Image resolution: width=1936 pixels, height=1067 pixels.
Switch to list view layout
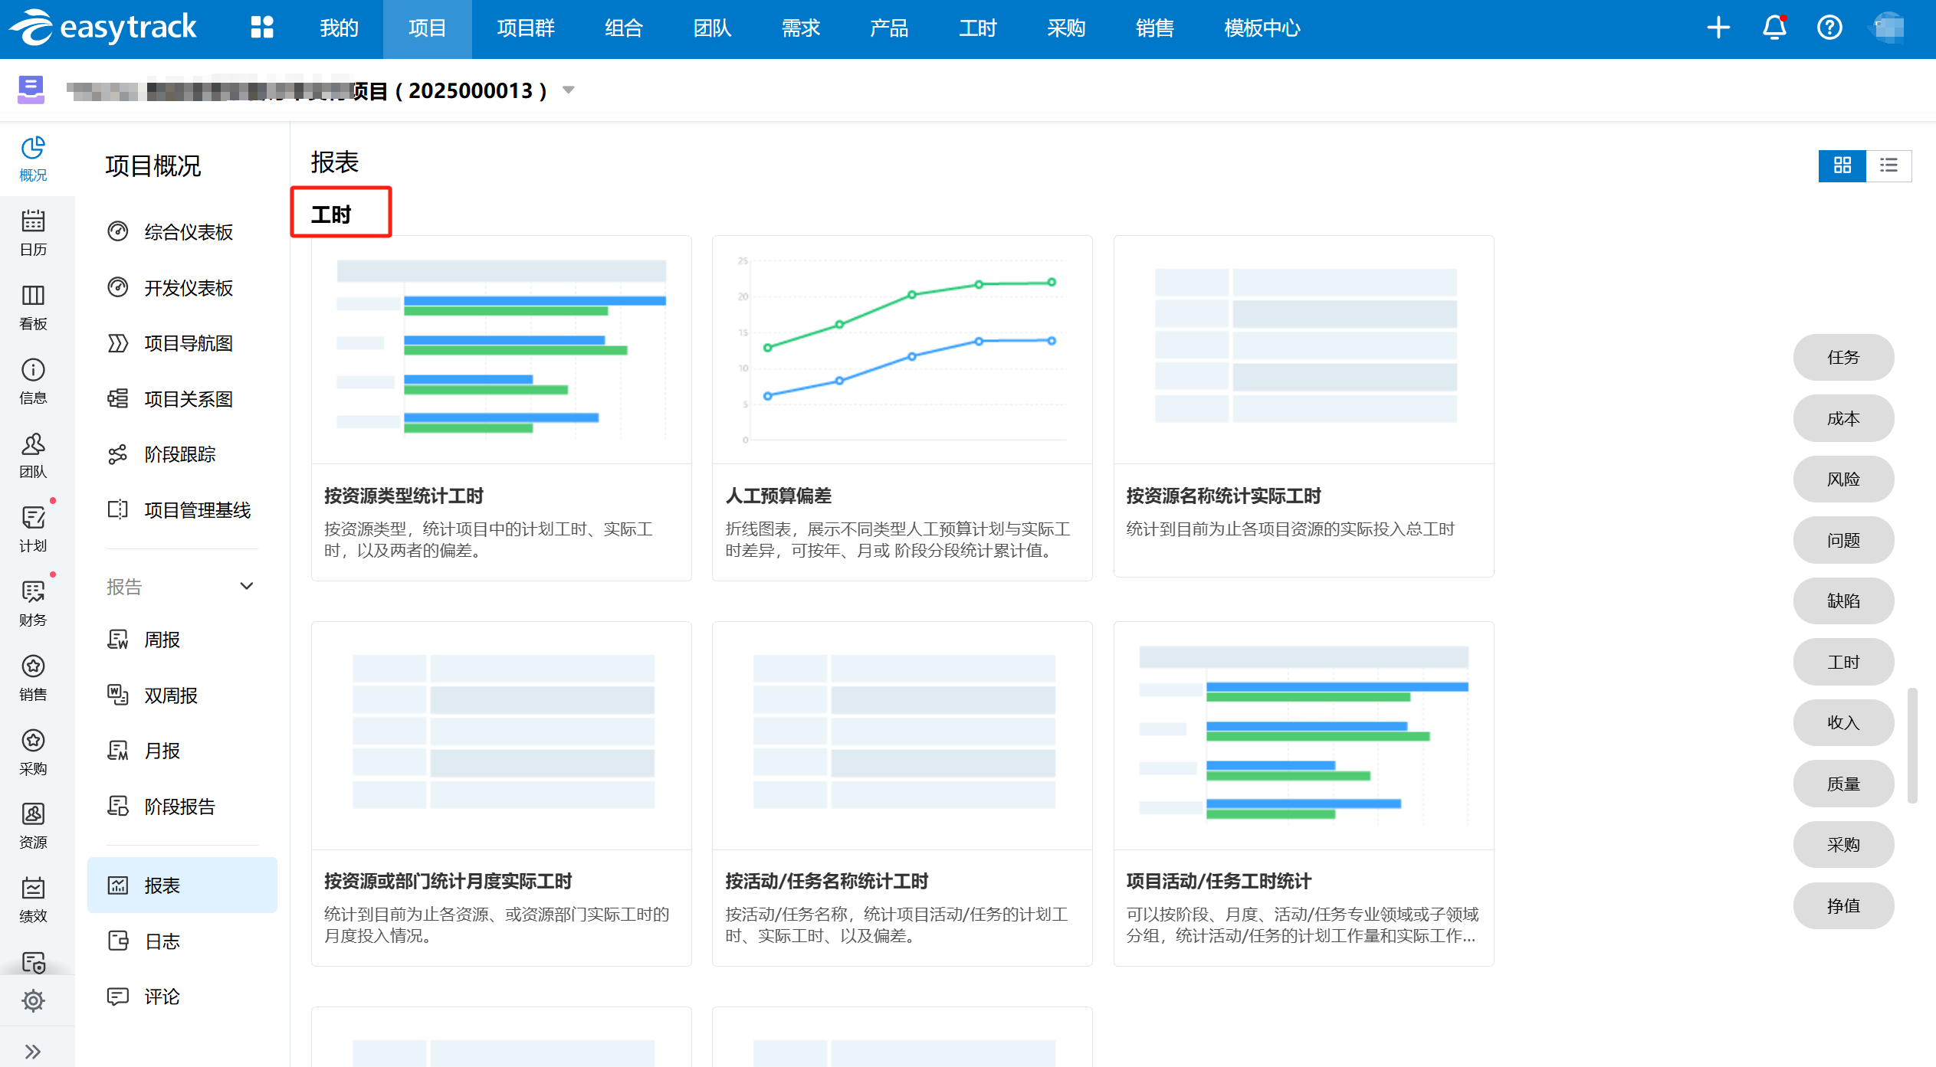tap(1888, 165)
